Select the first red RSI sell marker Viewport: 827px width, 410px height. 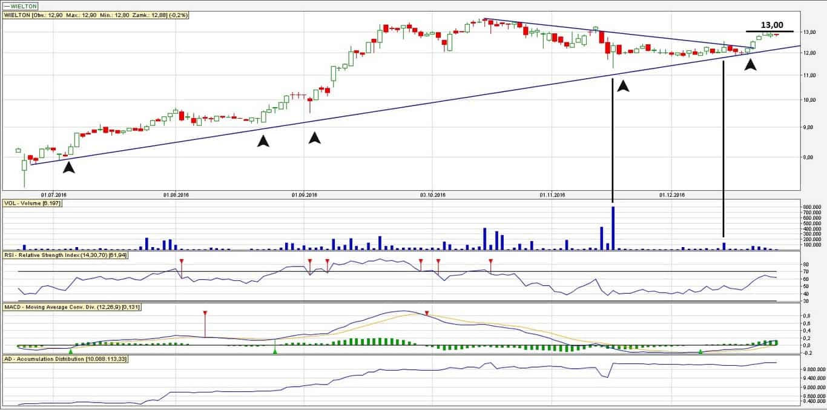click(x=182, y=261)
